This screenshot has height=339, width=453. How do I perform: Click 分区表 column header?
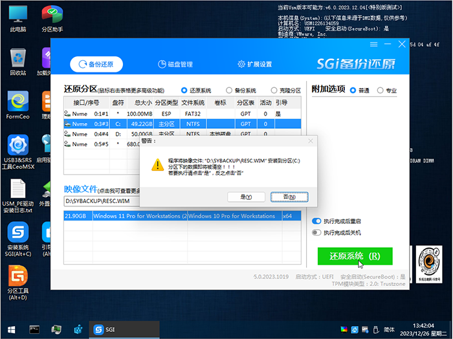click(245, 102)
